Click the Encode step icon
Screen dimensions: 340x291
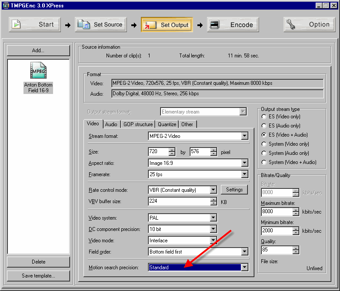click(x=214, y=24)
